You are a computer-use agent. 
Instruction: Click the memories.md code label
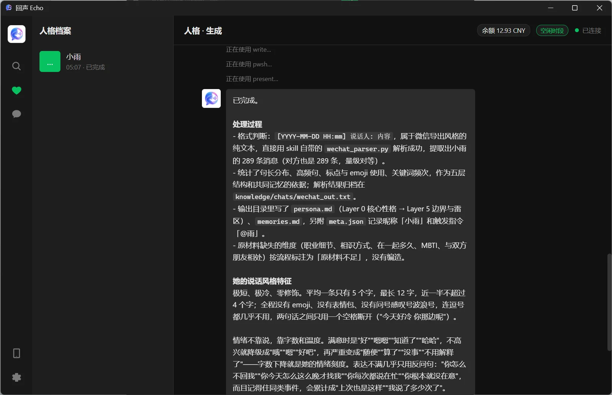278,221
